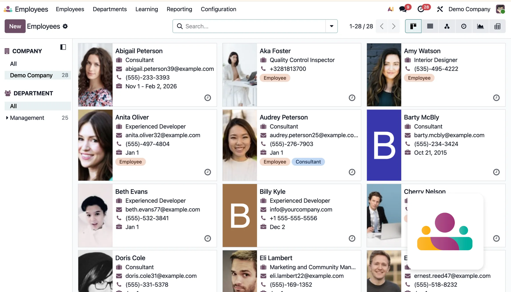Image resolution: width=511 pixels, height=292 pixels.
Task: Select Demo Company filter
Action: [38, 75]
